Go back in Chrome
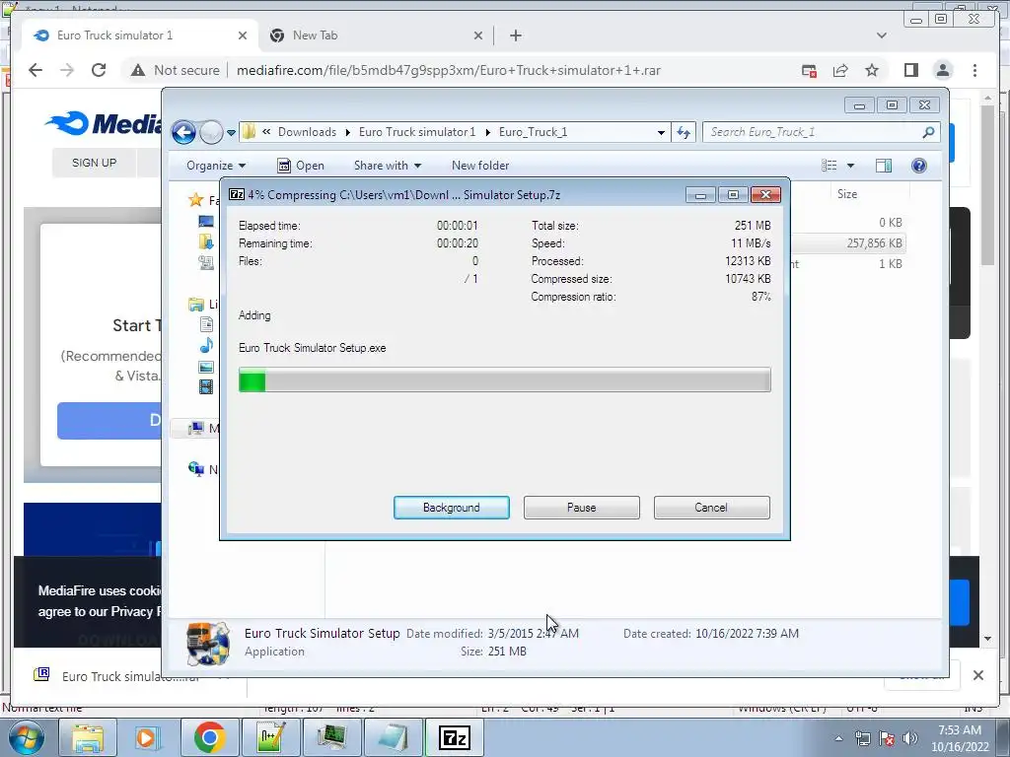Image resolution: width=1010 pixels, height=757 pixels. pyautogui.click(x=36, y=70)
